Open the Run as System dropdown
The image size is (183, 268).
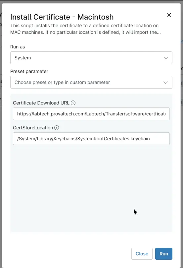tap(91, 58)
